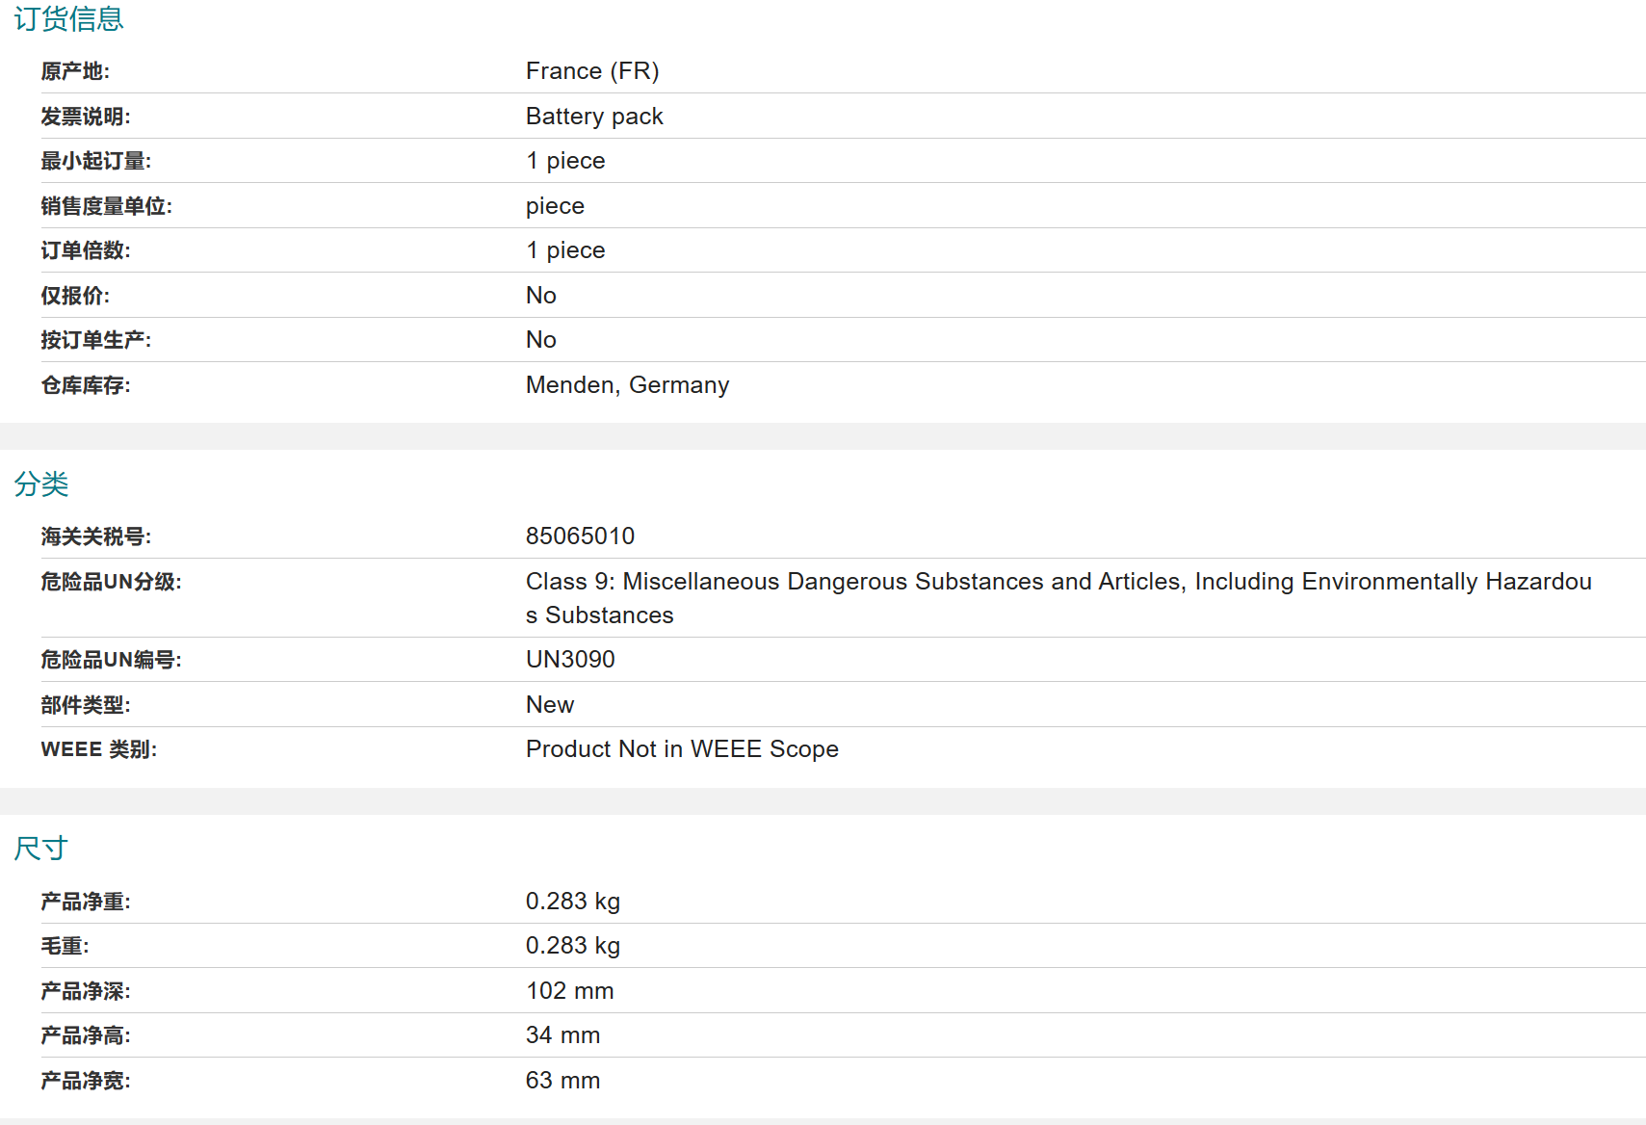Viewport: 1646px width, 1125px height.
Task: Click the 按订单生产 label
Action: click(x=95, y=340)
